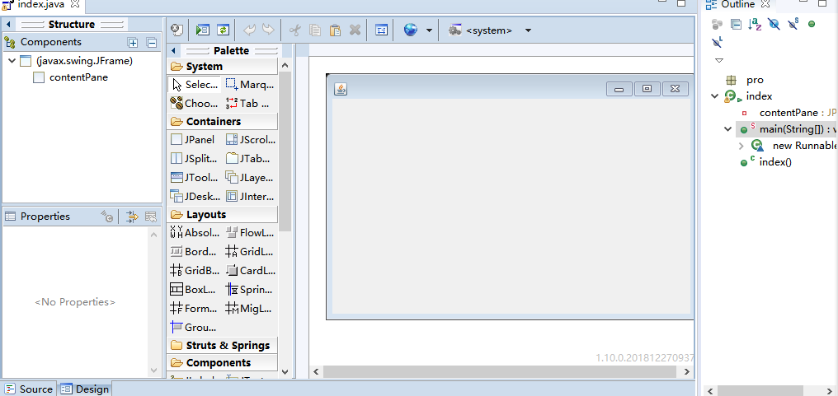Click the Copy icon in designer toolbar
Viewport: 838px width, 396px height.
315,30
